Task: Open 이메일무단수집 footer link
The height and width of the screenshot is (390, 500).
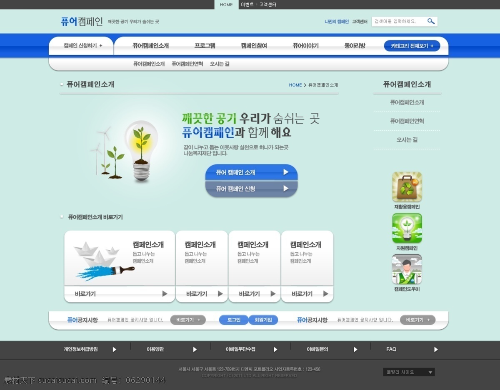Action: [240, 350]
